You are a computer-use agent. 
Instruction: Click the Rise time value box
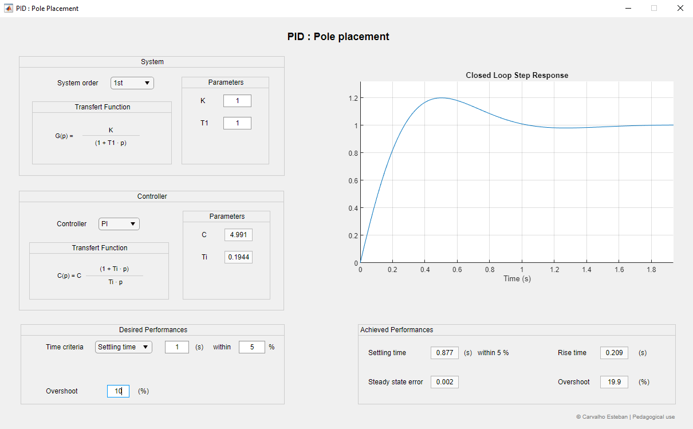coord(614,353)
